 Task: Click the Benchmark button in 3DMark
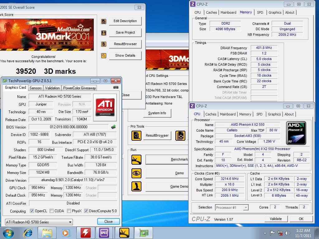coord(167,160)
